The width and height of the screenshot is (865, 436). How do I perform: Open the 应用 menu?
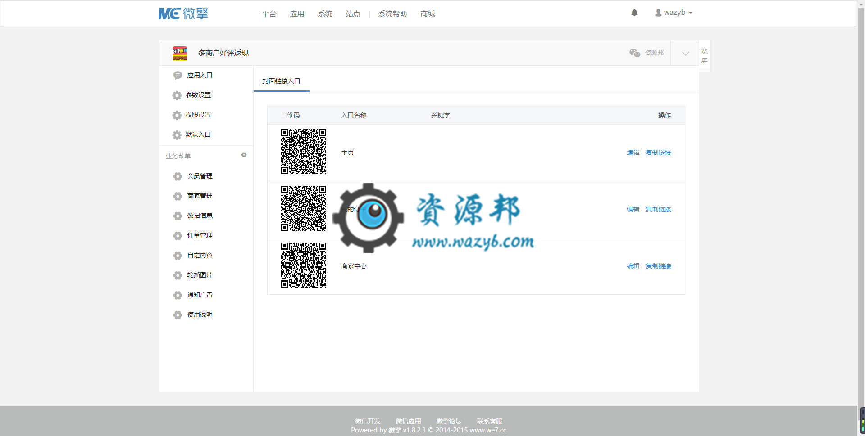tap(297, 14)
